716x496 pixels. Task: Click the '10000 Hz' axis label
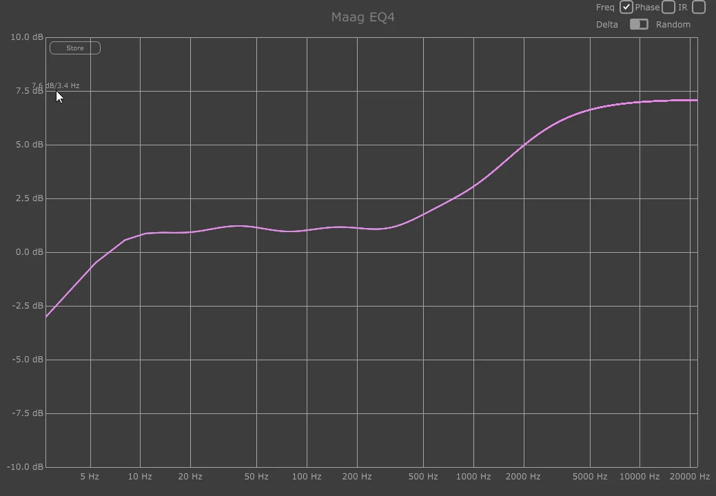pos(640,477)
